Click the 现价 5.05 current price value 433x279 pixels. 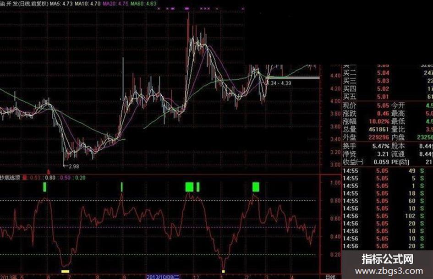pyautogui.click(x=383, y=105)
